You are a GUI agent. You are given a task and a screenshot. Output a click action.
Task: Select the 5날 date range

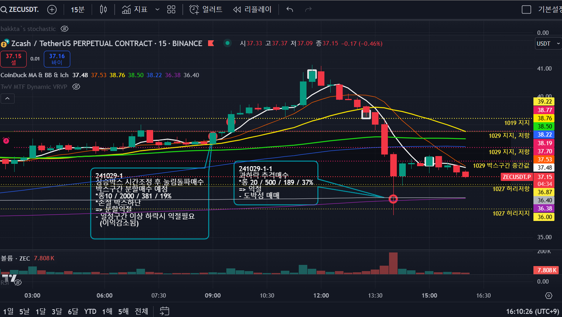pyautogui.click(x=24, y=311)
